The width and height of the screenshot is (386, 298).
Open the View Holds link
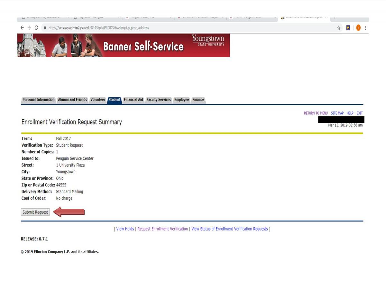coord(125,229)
